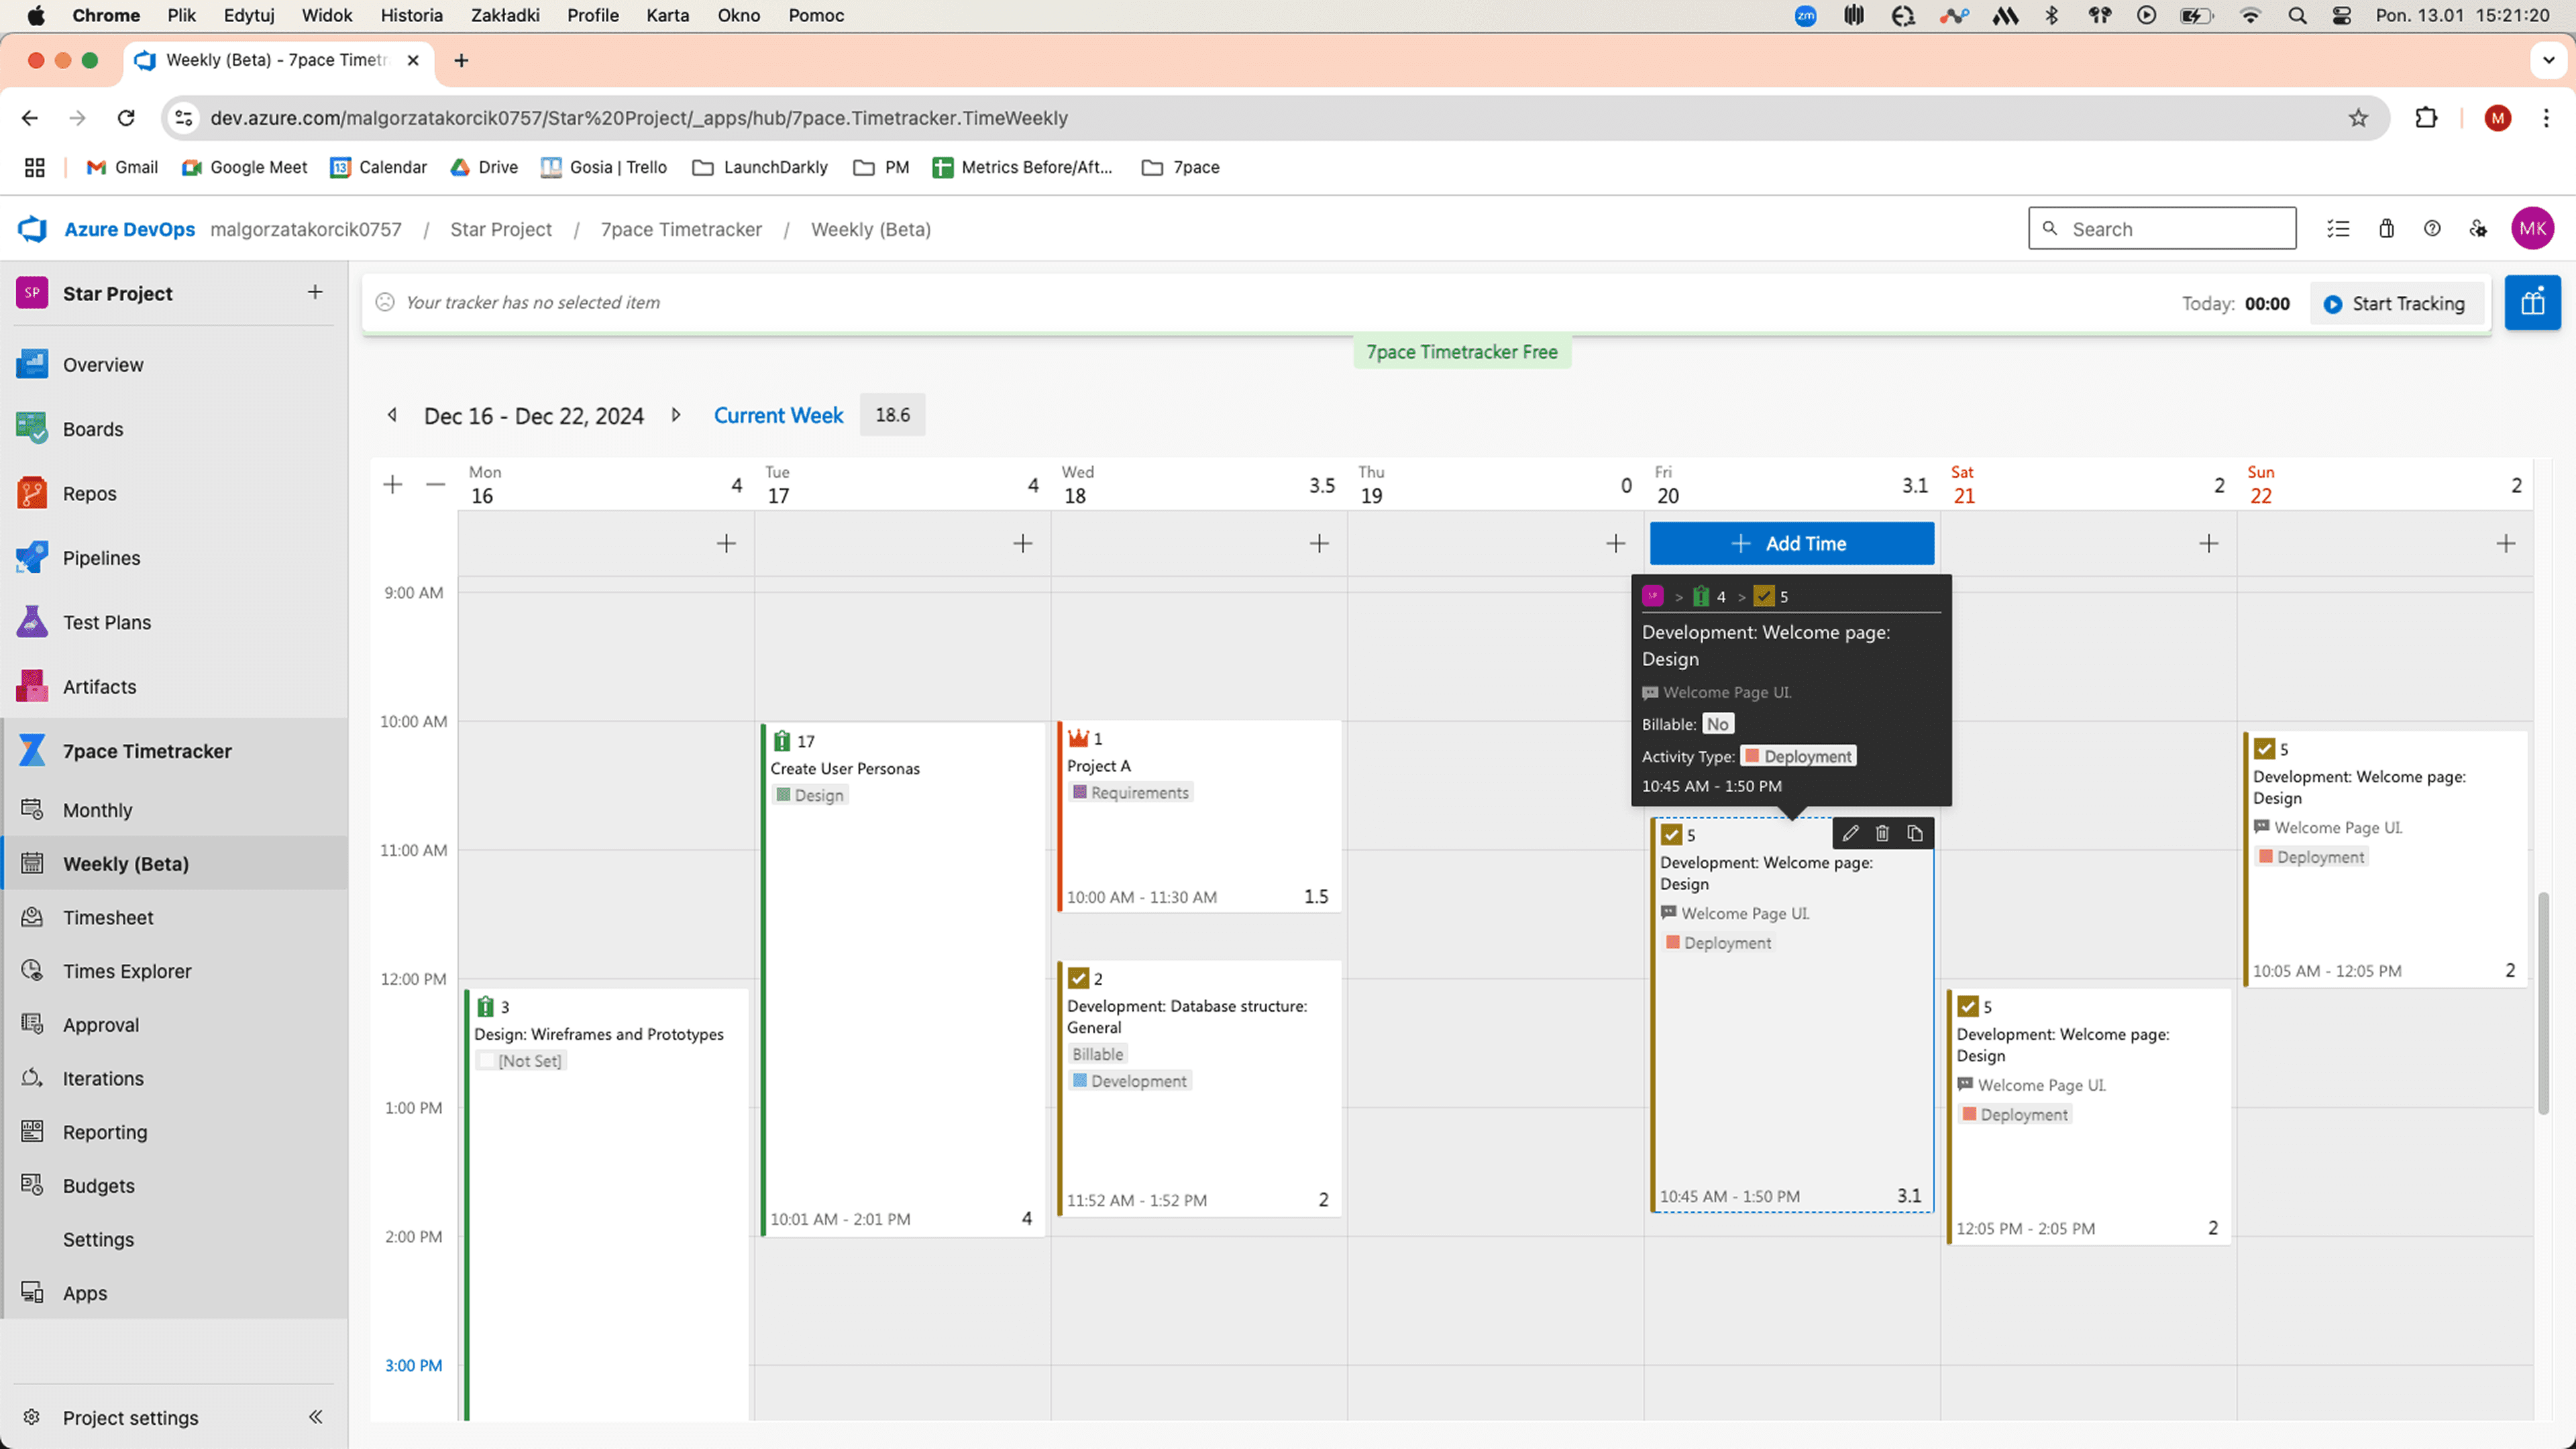This screenshot has width=2576, height=1449.
Task: Select Development: Database structure entry
Action: pos(1199,1088)
